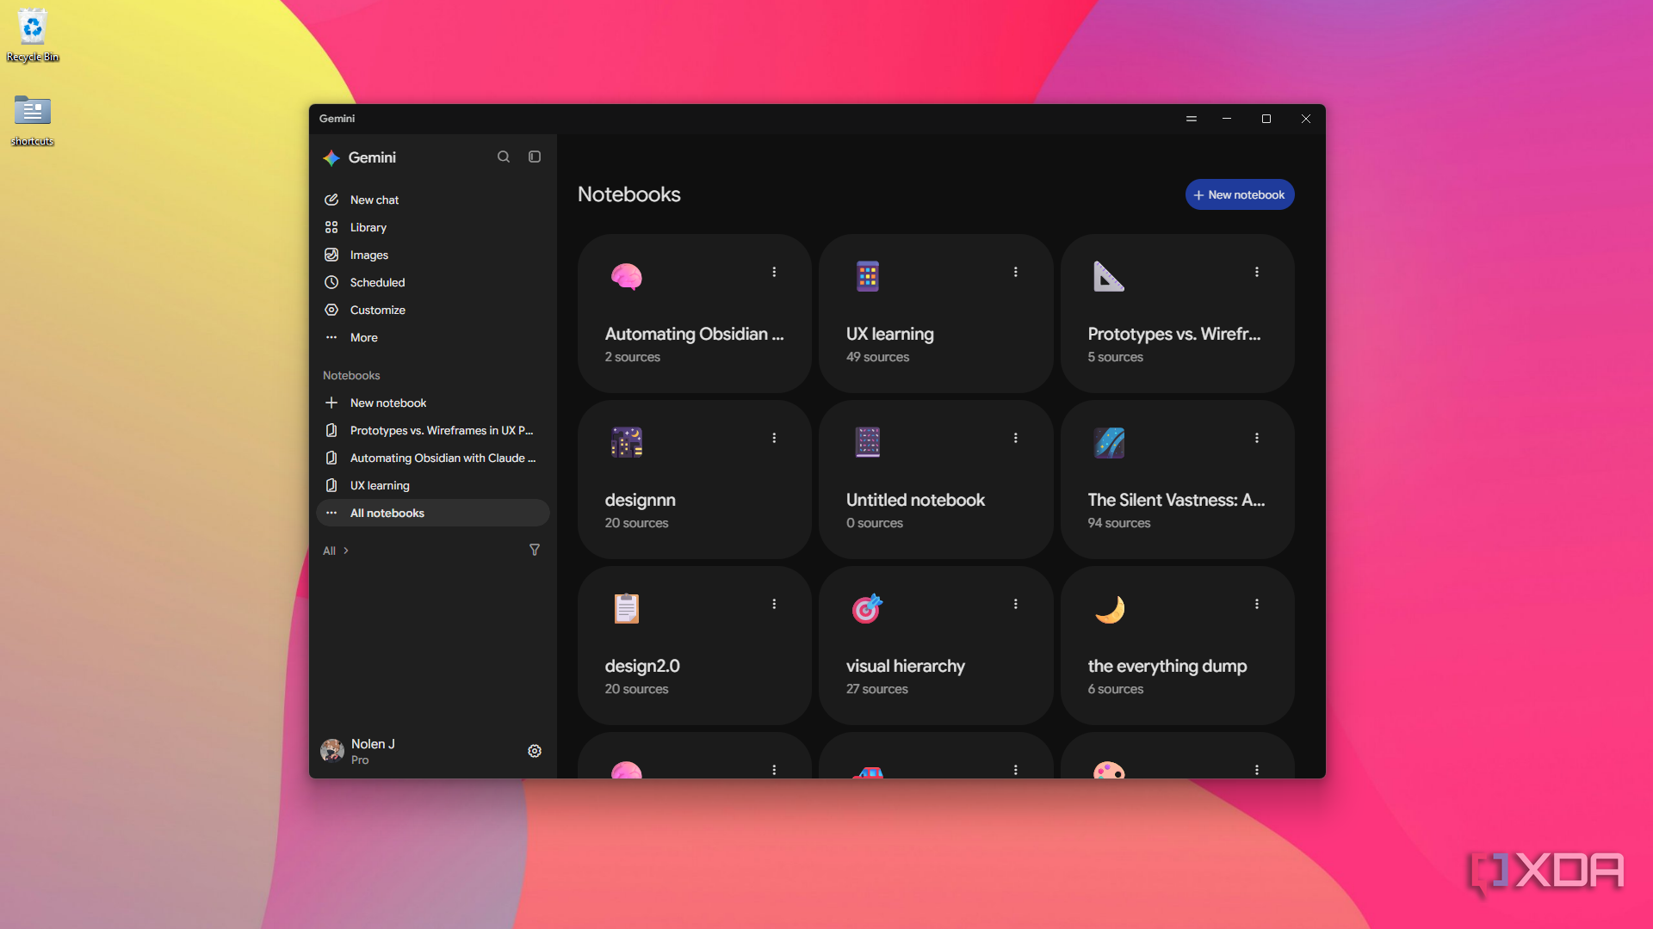This screenshot has height=929, width=1653.
Task: Click the crescent moon icon on everything dump
Action: 1110,609
